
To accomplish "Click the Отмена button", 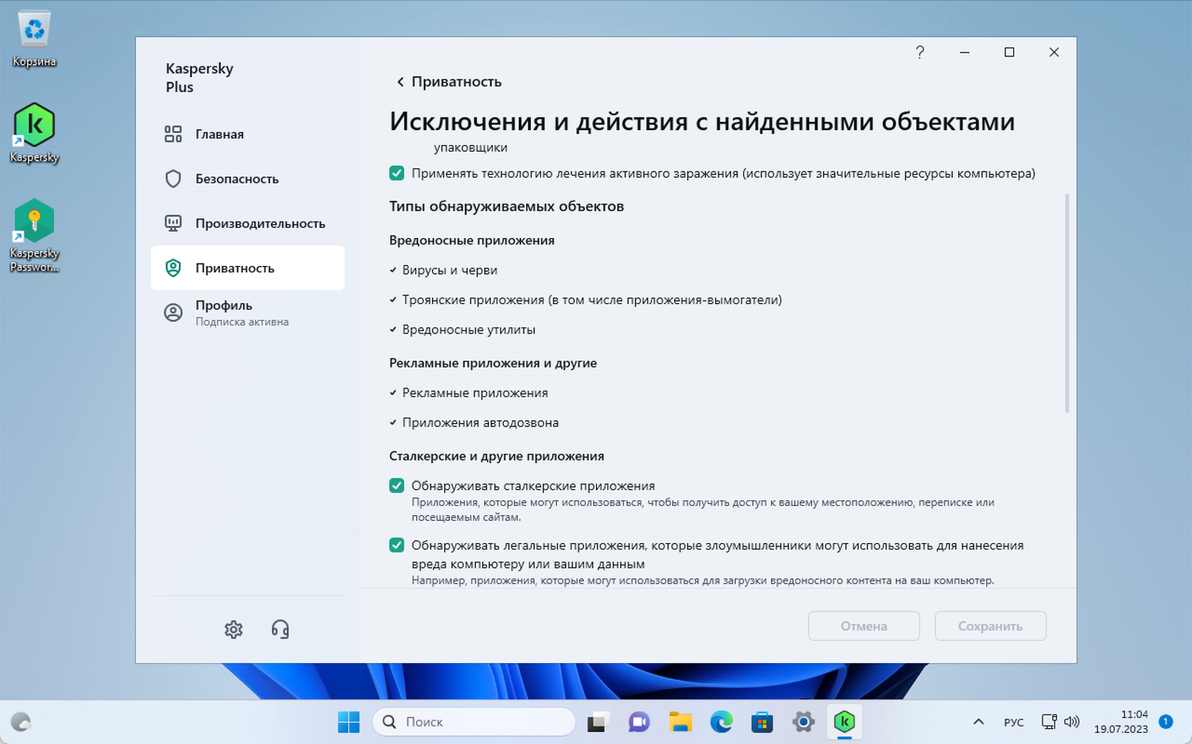I will tap(864, 626).
